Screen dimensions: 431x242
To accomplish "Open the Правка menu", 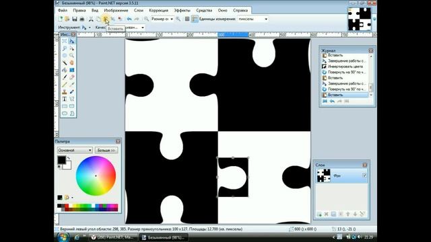I will (79, 10).
